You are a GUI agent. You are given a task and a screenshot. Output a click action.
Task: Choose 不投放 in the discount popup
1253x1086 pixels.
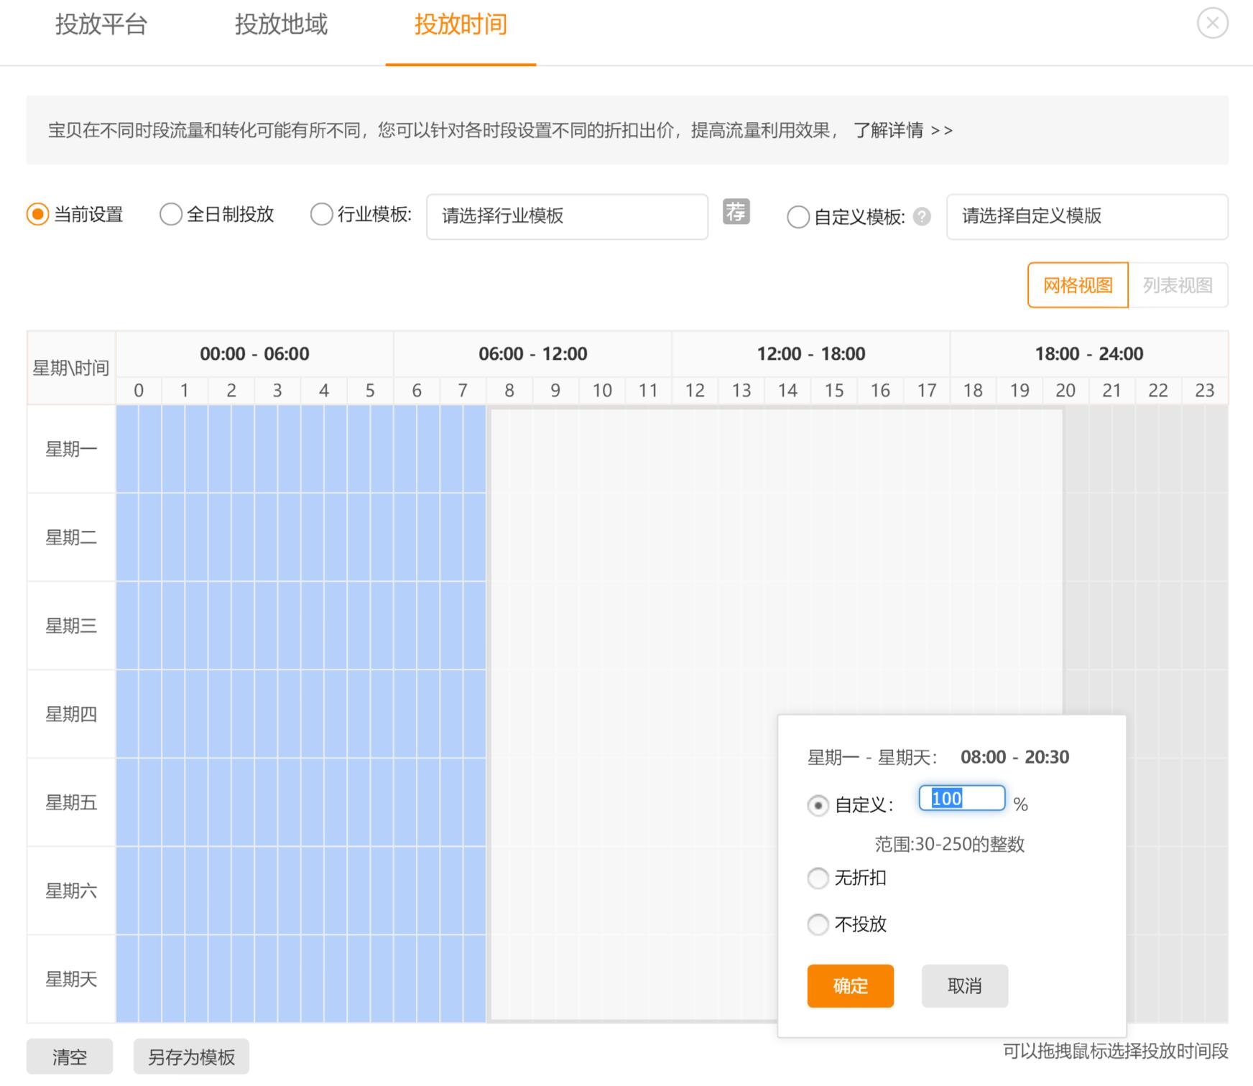(818, 924)
